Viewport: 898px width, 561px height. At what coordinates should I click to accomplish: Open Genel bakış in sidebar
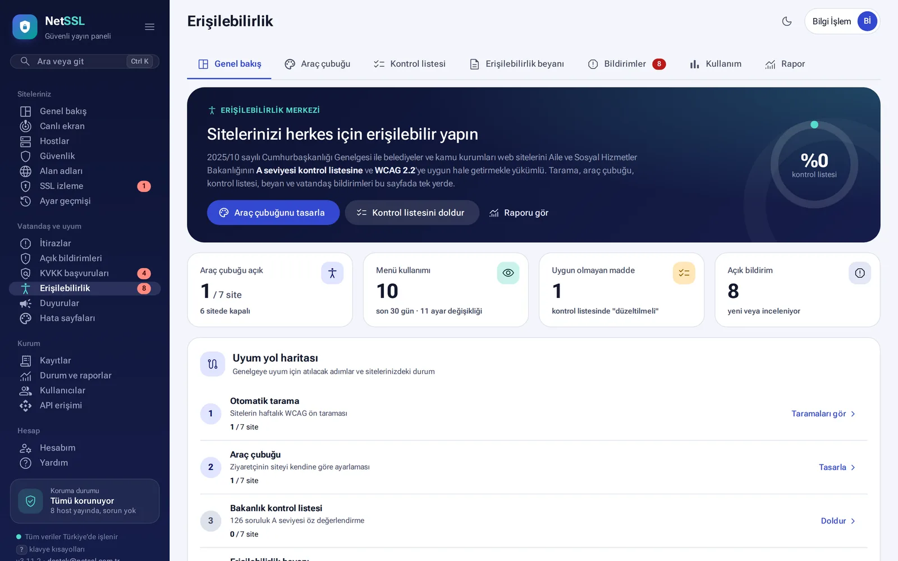[x=85, y=111]
